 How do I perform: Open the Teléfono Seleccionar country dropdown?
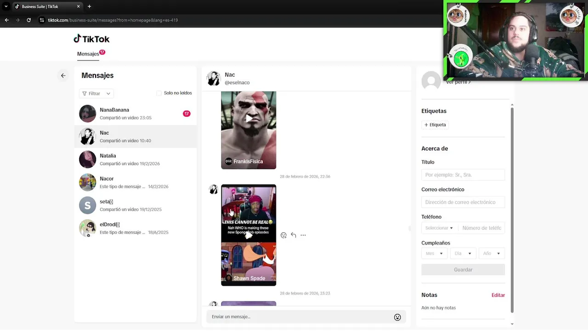[439, 228]
